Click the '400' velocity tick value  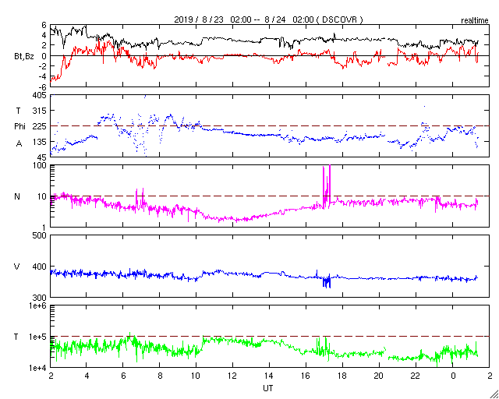click(40, 267)
